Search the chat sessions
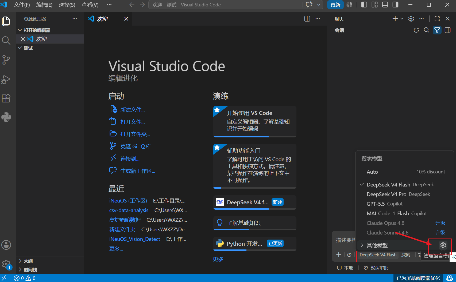This screenshot has width=456, height=282. (x=427, y=30)
